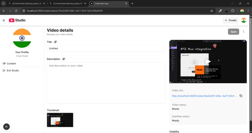252x133 pixels.
Task: Click the Vivek Parde name in sidebar
Action: [x=22, y=56]
